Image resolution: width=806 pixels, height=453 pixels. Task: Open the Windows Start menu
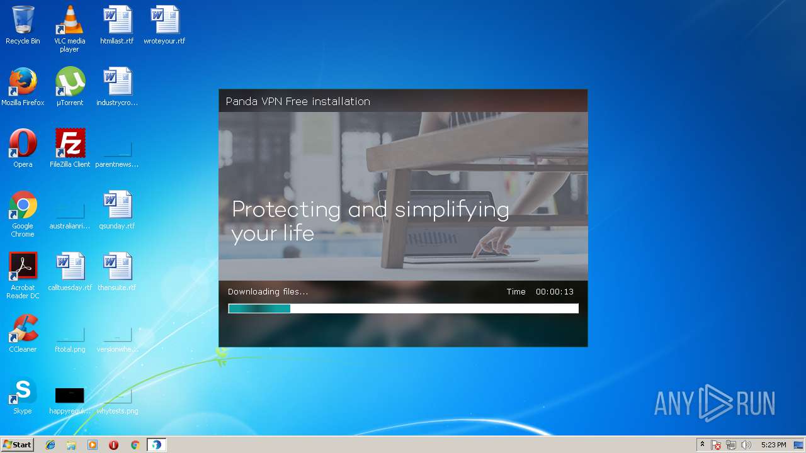pos(17,445)
